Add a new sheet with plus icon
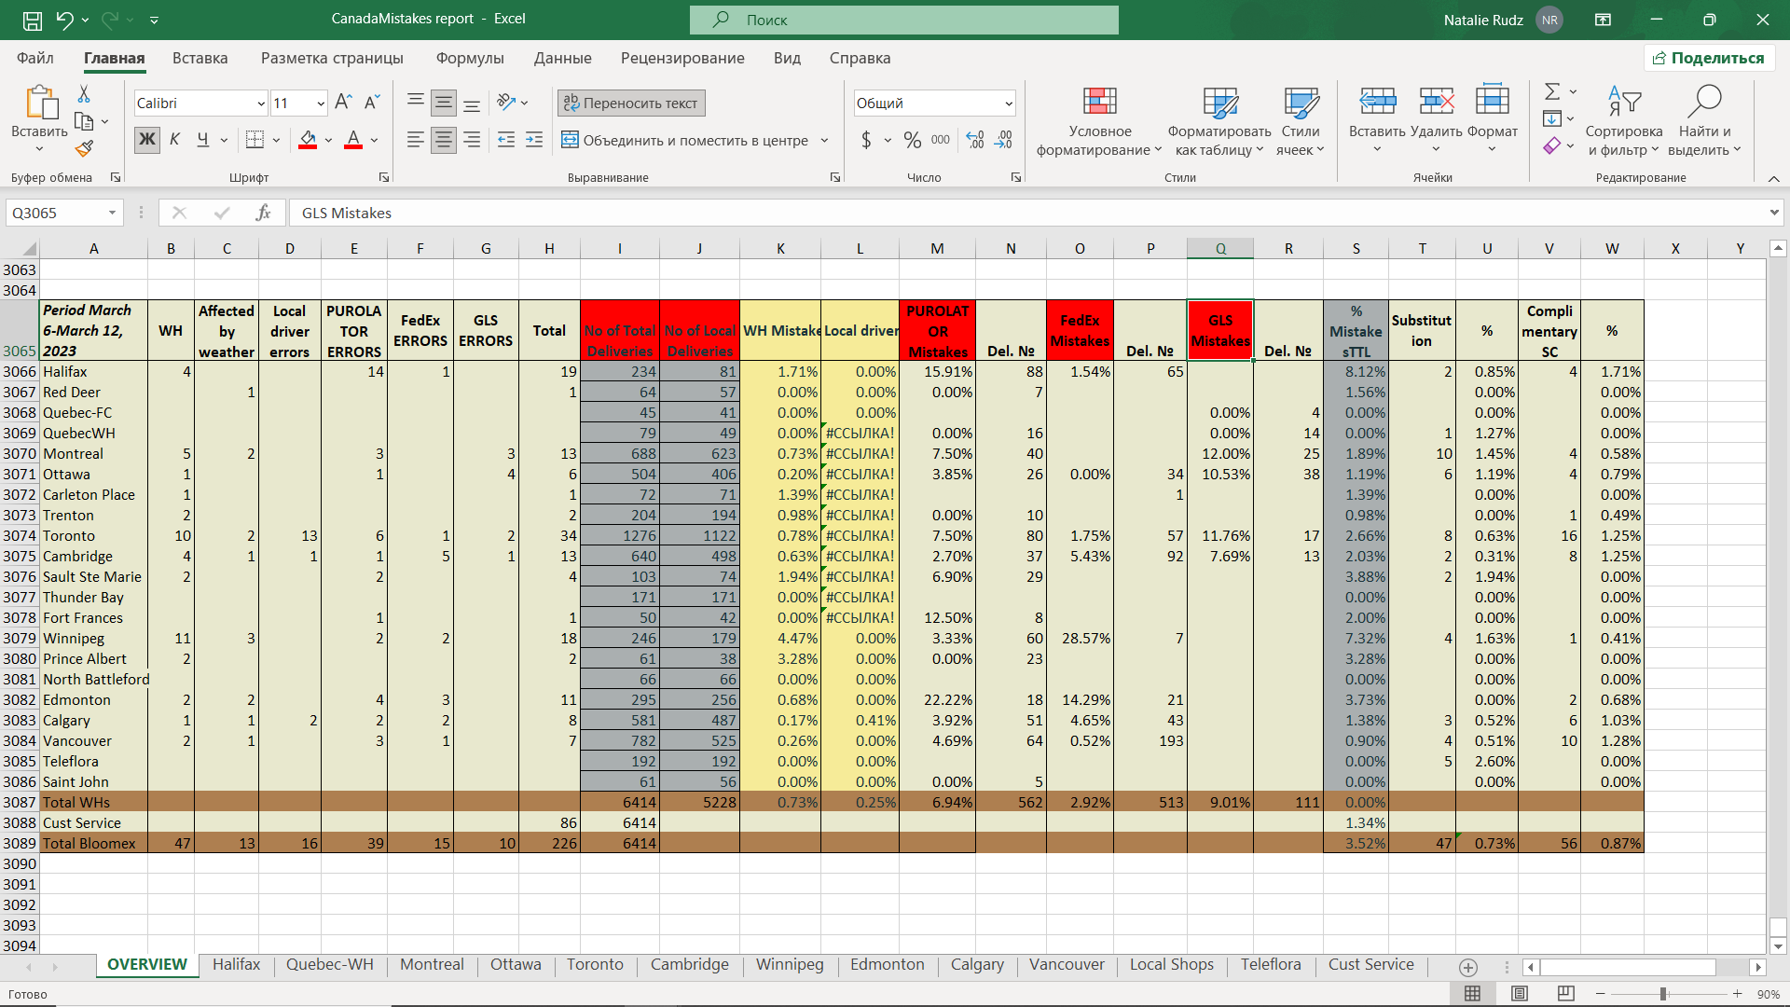 [1468, 967]
